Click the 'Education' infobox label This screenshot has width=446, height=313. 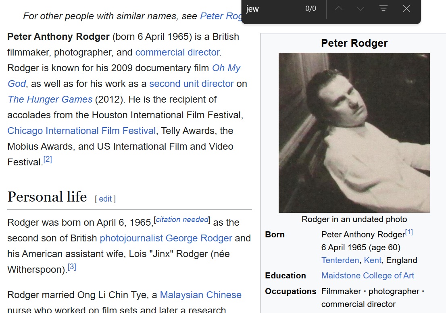(x=286, y=276)
